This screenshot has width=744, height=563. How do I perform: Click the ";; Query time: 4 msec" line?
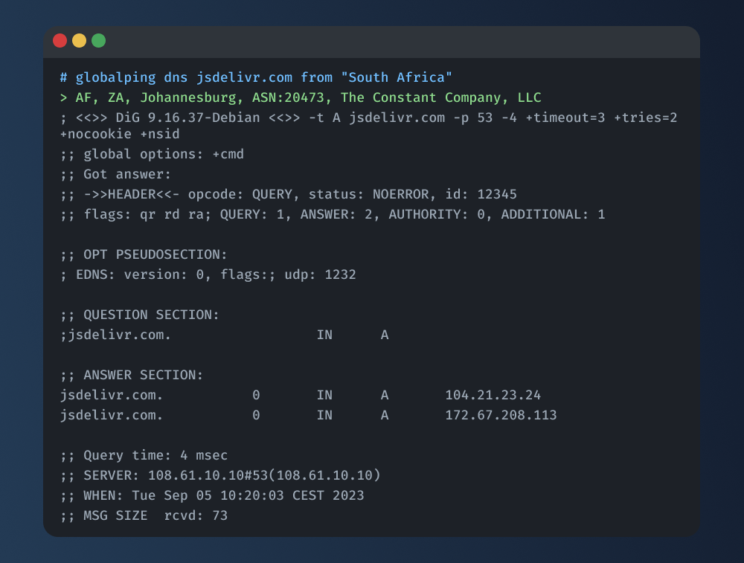[144, 455]
